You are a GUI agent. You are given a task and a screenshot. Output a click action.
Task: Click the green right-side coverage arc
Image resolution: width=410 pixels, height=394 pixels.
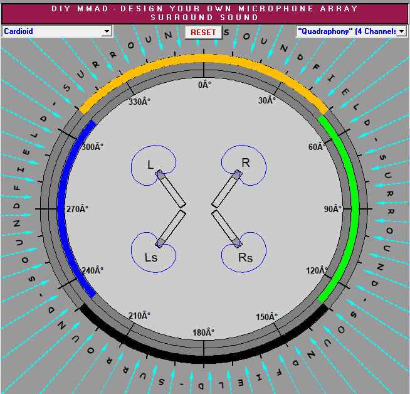click(x=354, y=207)
